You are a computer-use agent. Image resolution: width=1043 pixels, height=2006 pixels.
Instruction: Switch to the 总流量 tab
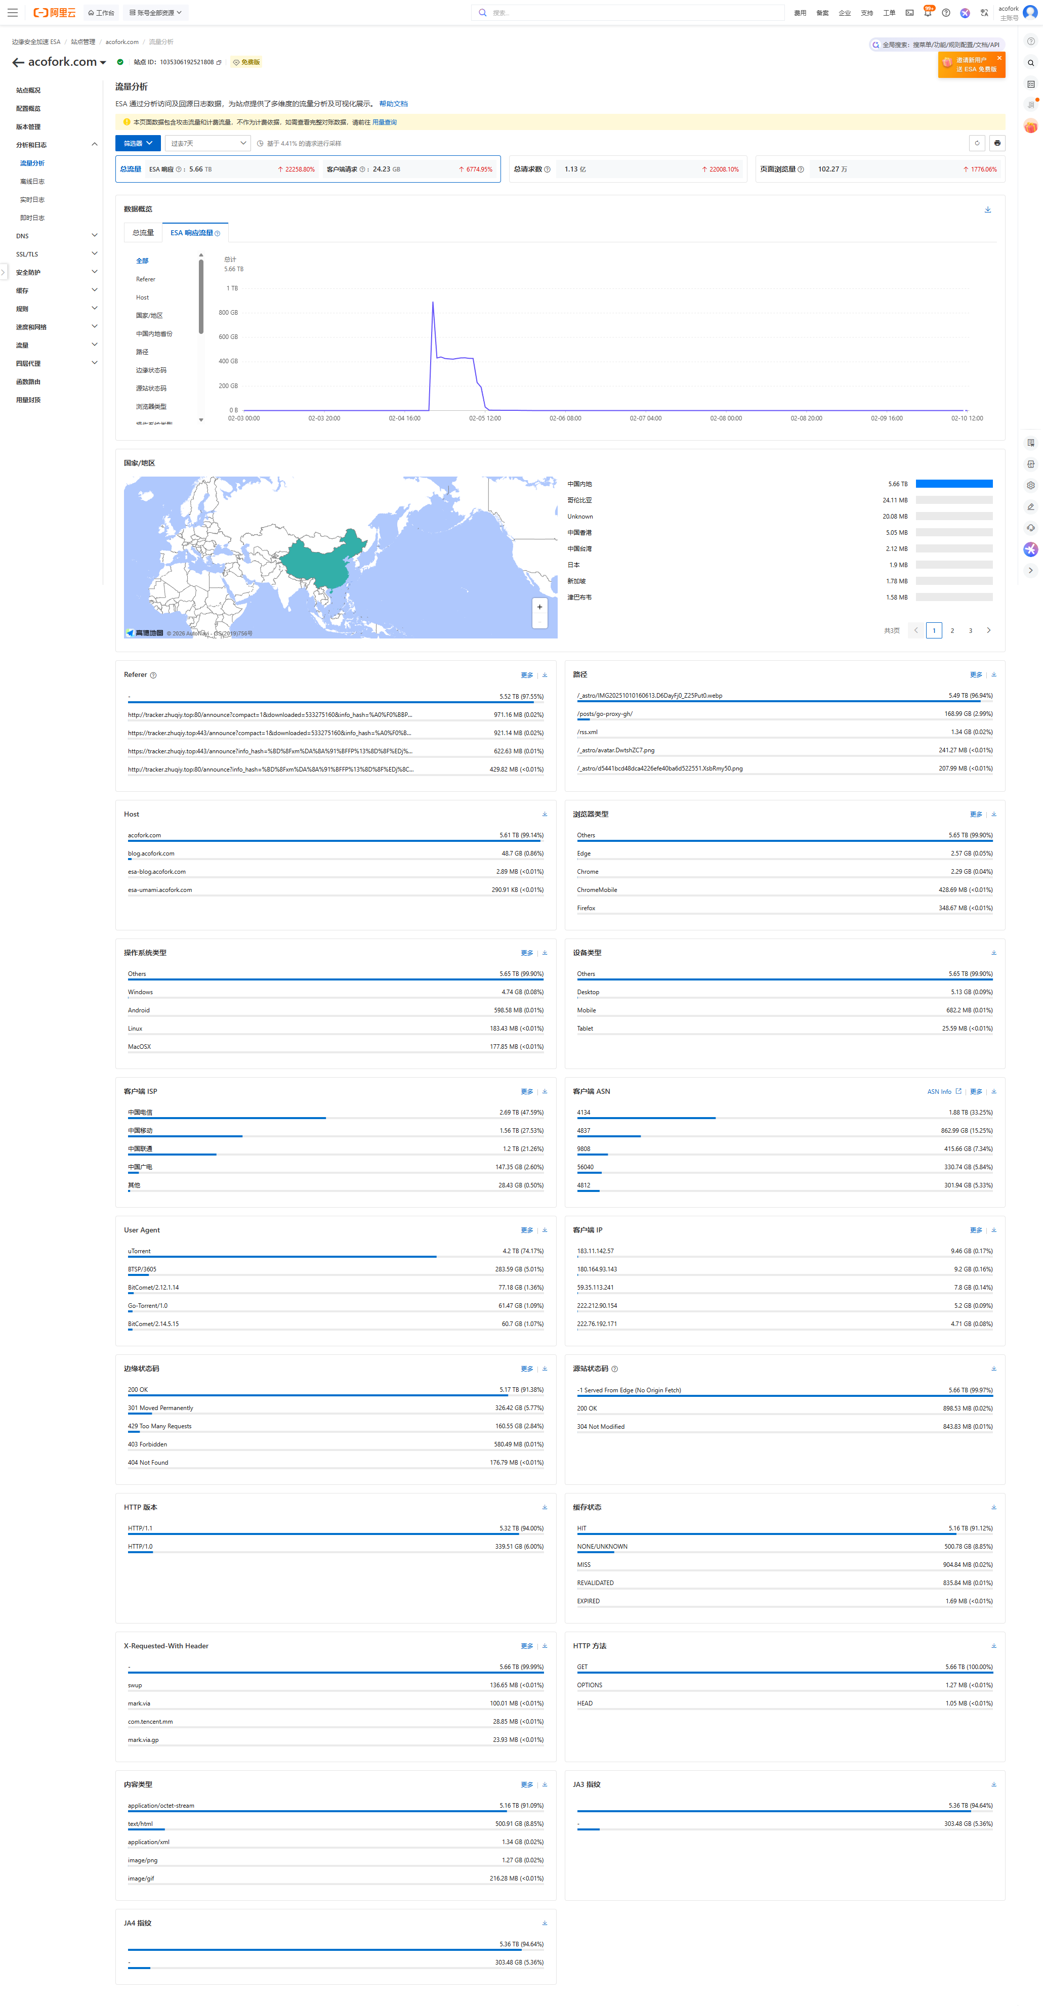(143, 233)
